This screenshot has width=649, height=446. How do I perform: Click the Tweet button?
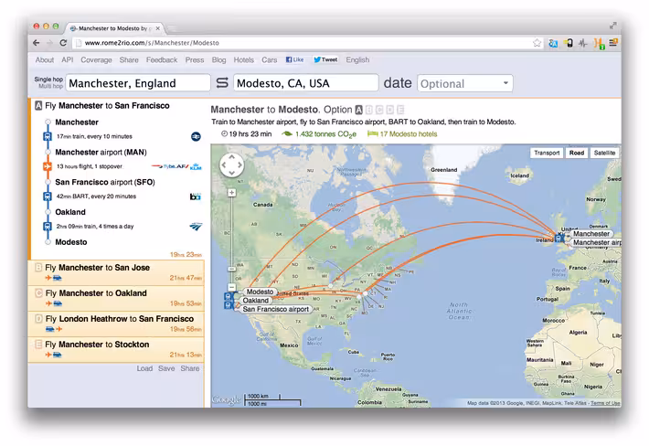pos(325,59)
